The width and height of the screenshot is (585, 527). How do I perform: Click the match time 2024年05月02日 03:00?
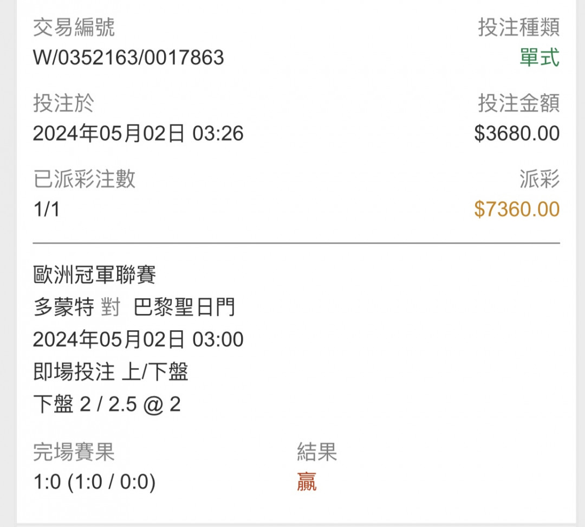(138, 339)
